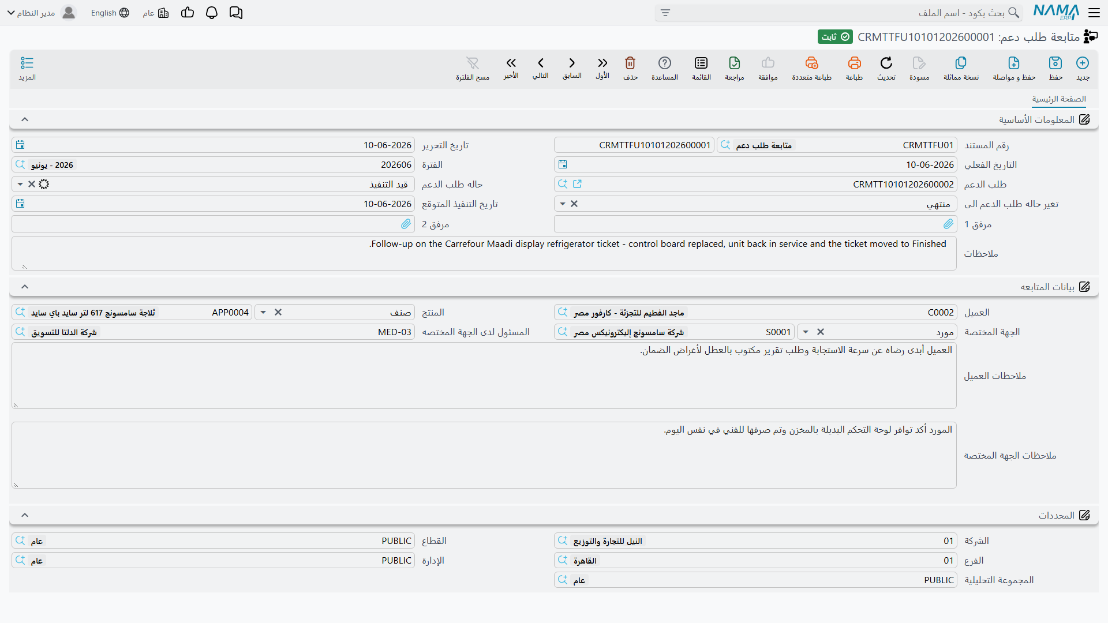Collapse المحددات section

pyautogui.click(x=25, y=515)
